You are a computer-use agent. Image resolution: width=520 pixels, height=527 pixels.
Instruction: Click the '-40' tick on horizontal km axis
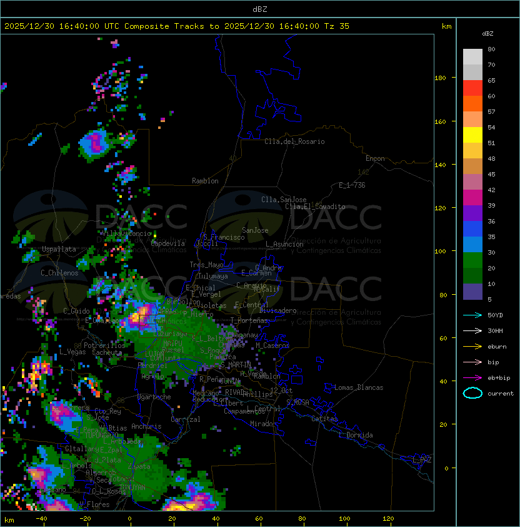42,519
